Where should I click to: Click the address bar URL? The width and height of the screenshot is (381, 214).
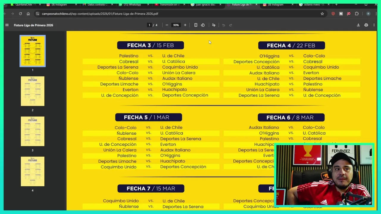(100, 14)
